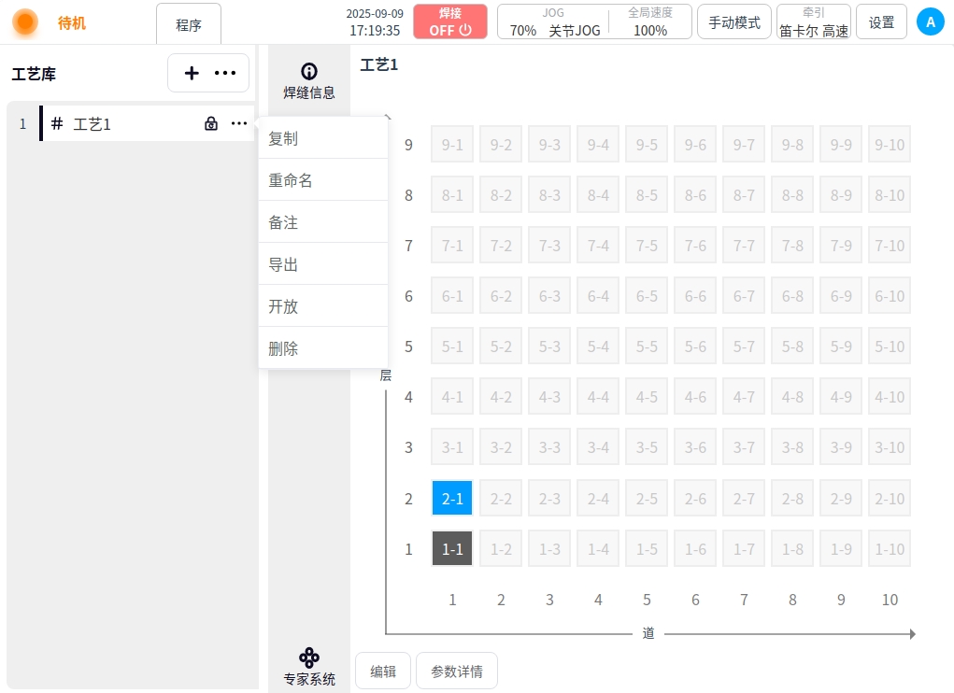The height and width of the screenshot is (693, 954).
Task: Open the JOG 70% 关节JOG selector
Action: (x=553, y=21)
